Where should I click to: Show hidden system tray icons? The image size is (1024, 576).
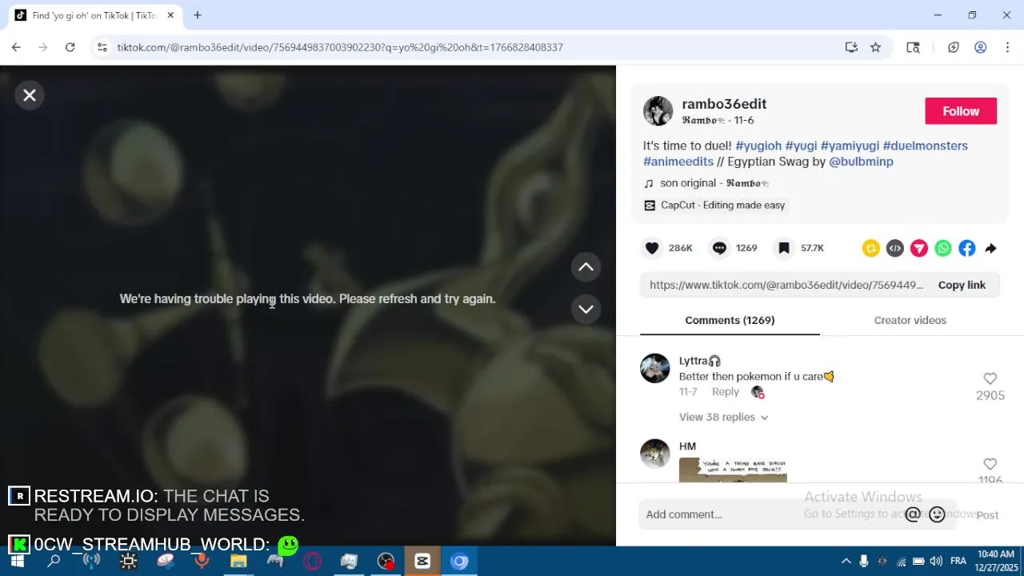coord(846,561)
